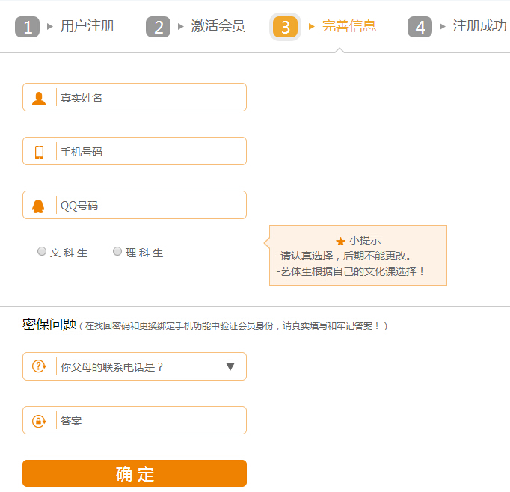Focus the 真实姓名 input field

pos(135,97)
